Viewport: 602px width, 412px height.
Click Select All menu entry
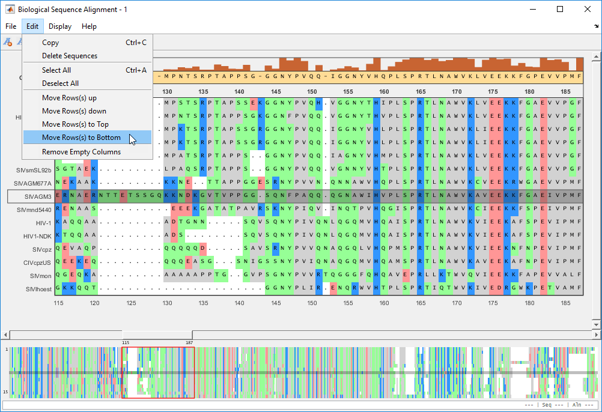[x=56, y=70]
